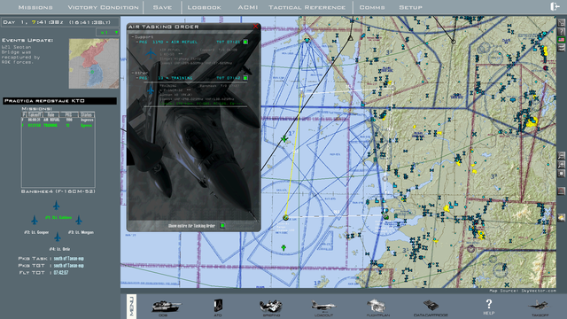Click the Fly TOT 07:42:57 value
The image size is (567, 319).
(61, 272)
